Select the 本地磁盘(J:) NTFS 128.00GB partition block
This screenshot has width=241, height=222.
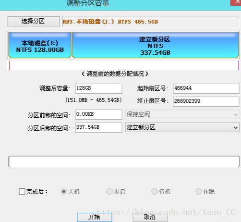point(40,45)
